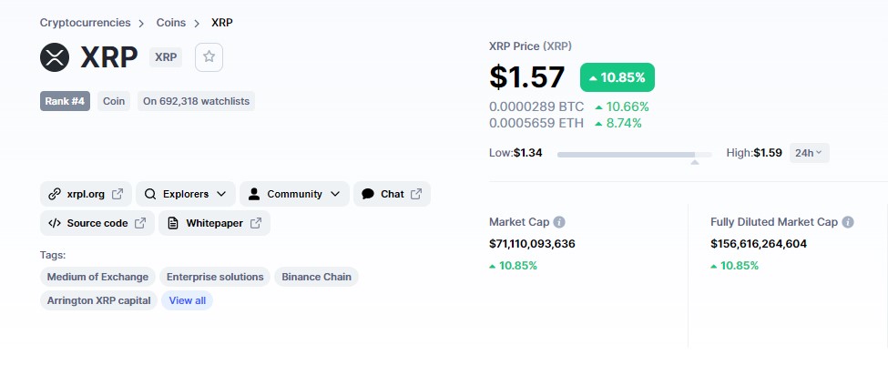Screen dimensions: 888x365
Task: Click the XRP breadcrumb item
Action: (222, 23)
